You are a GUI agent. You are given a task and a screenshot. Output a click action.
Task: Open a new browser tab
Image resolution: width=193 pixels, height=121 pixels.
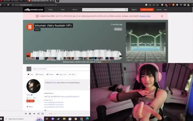(x=58, y=1)
